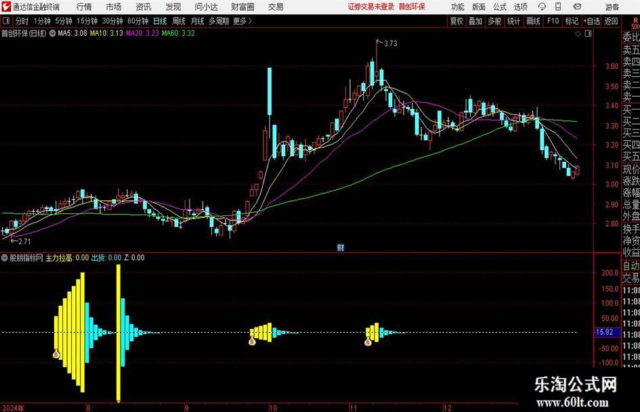Viewport: 640px width, 412px height.
Task: Click the MA10: 3.13 value
Action: click(106, 33)
